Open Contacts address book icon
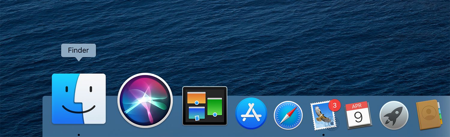Screen dimensions: 450x137 coord(429,115)
